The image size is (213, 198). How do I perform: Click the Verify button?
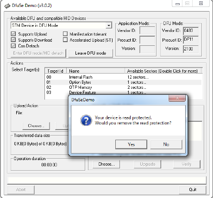[x=187, y=164]
